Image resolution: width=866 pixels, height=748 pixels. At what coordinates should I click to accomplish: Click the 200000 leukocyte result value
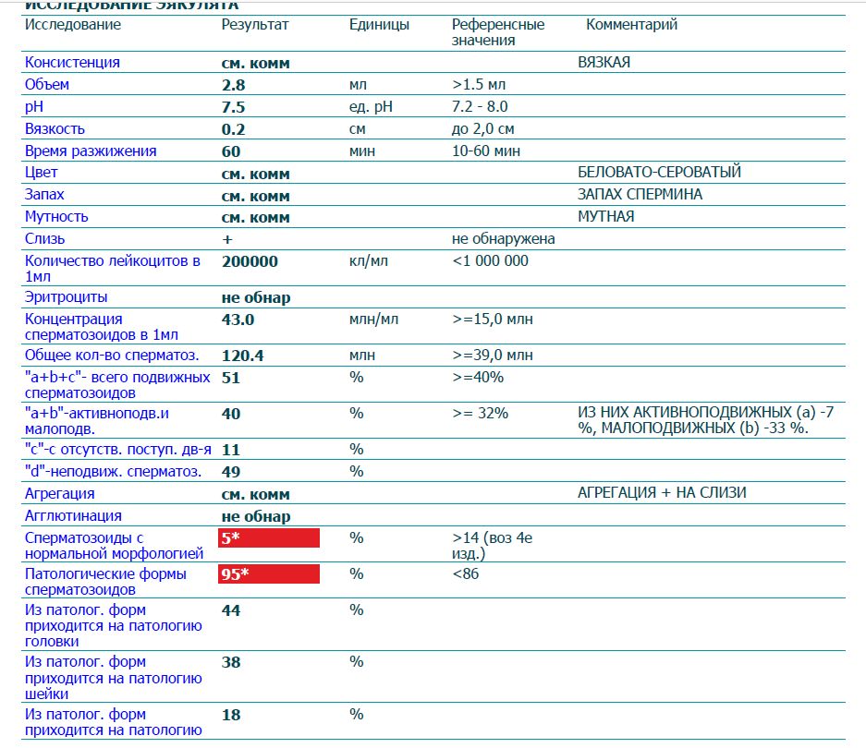[x=250, y=261]
